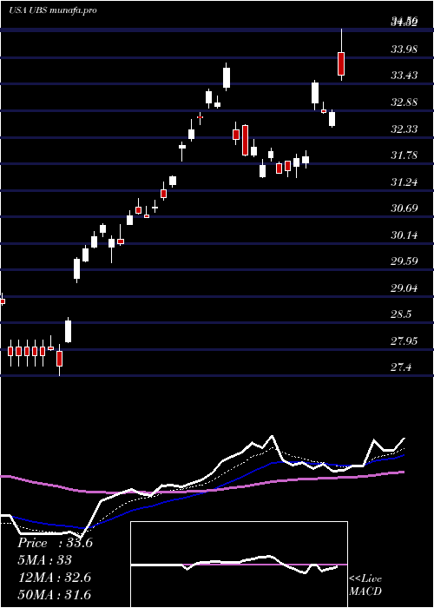Viewport: 434px width, 608px height.
Task: Click the 'USA UBS munafa.pro' chart title
Action: point(53,10)
